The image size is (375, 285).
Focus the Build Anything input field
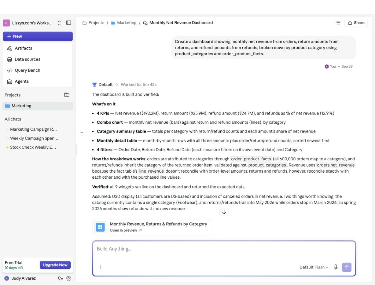tap(224, 249)
